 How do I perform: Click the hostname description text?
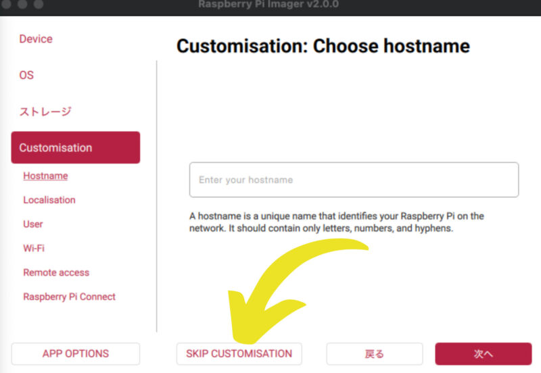[x=336, y=222]
